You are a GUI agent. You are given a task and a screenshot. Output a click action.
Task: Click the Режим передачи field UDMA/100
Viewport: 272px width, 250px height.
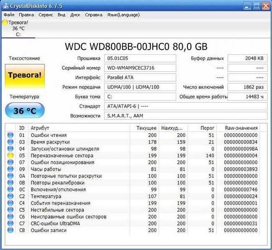pyautogui.click(x=140, y=87)
